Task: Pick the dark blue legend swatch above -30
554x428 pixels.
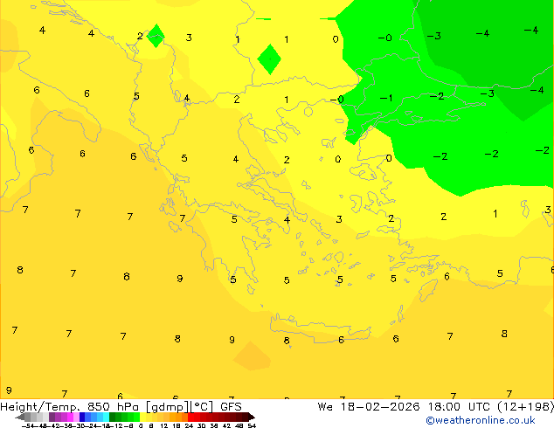Action: (82, 417)
